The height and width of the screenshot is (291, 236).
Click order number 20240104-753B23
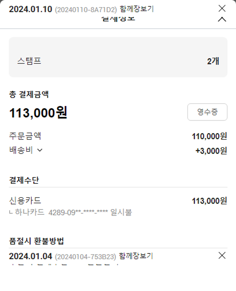pos(86,256)
